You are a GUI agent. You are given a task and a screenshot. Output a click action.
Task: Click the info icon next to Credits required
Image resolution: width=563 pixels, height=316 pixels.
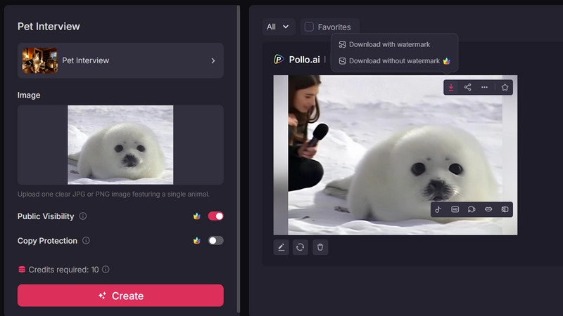tap(106, 270)
